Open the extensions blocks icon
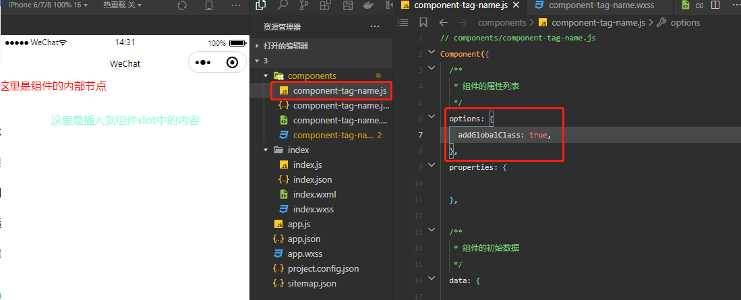The height and width of the screenshot is (300, 741). pyautogui.click(x=325, y=5)
